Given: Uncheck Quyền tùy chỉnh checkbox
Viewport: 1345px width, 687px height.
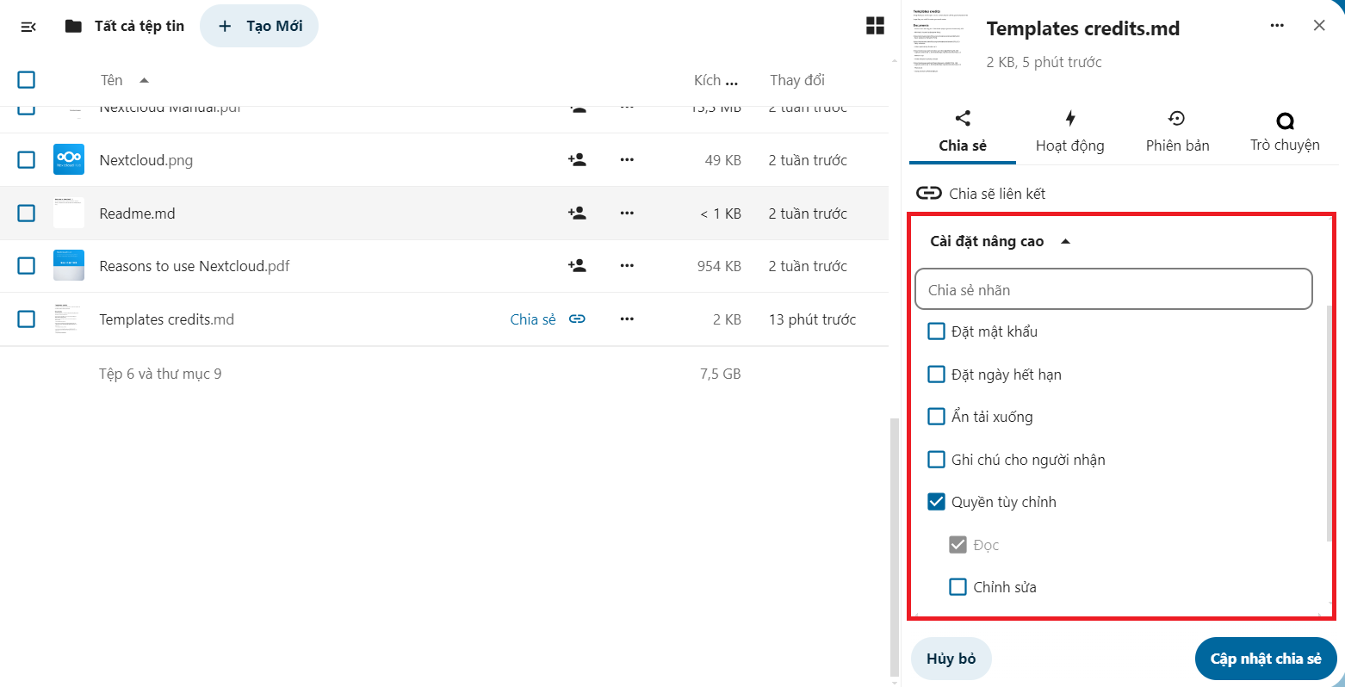Looking at the screenshot, I should pyautogui.click(x=936, y=502).
